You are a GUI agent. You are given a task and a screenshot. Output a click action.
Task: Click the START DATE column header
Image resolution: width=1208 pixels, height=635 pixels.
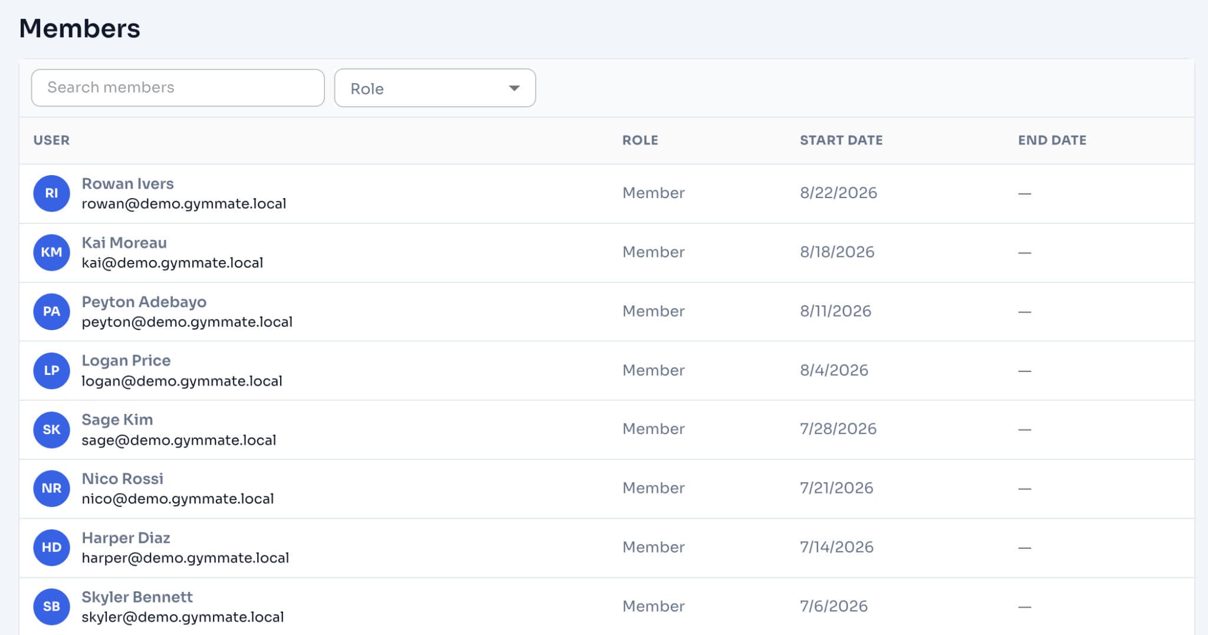click(841, 140)
